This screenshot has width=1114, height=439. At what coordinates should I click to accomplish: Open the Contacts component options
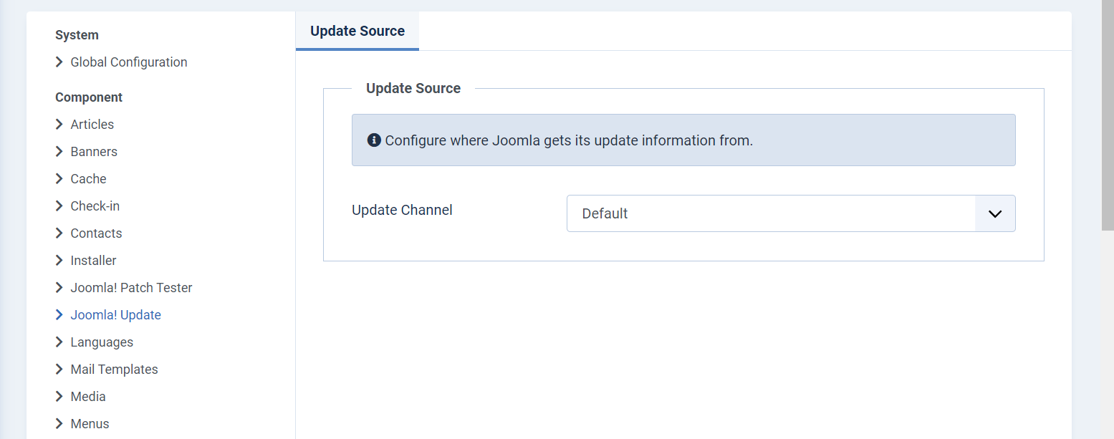coord(97,233)
